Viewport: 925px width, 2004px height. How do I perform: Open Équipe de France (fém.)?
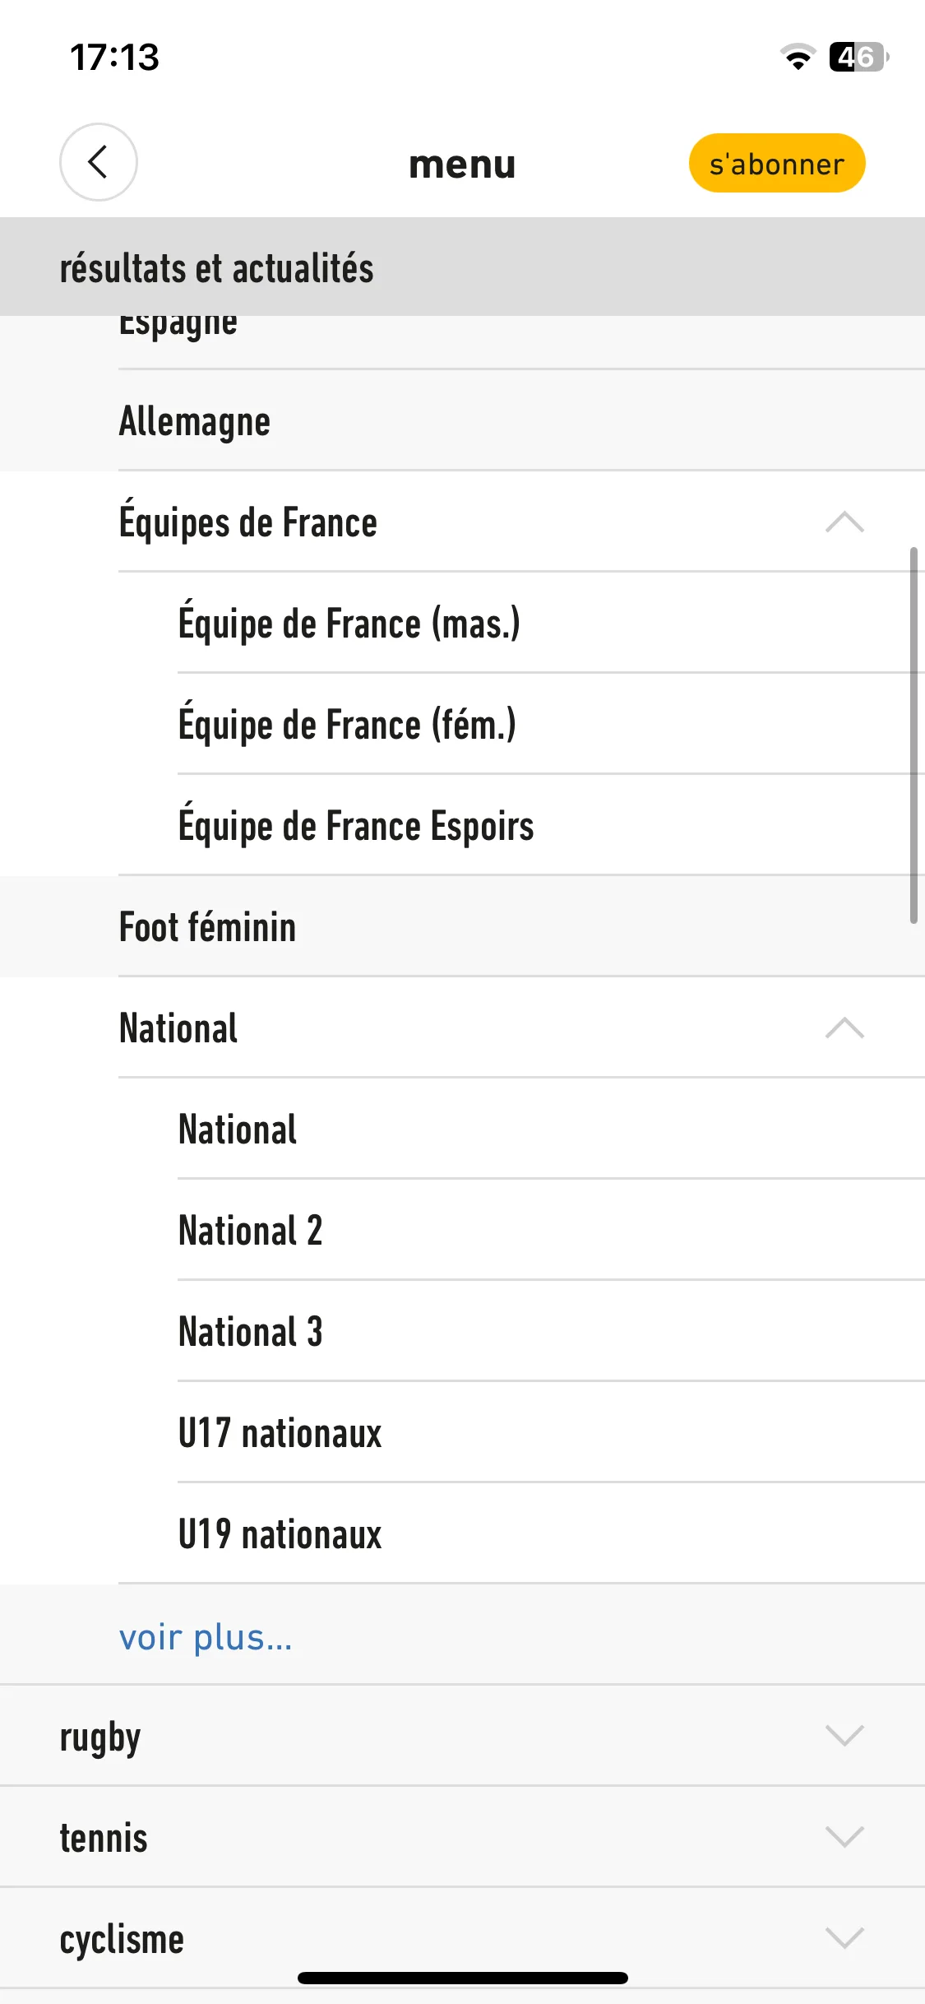click(347, 724)
